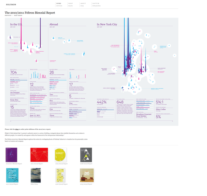This screenshot has height=196, width=207.
Task: Open the 2005 Annual Report desert thumbnail
Action: point(87,175)
